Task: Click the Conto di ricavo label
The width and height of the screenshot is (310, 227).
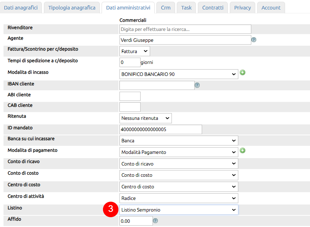Action: point(24,162)
